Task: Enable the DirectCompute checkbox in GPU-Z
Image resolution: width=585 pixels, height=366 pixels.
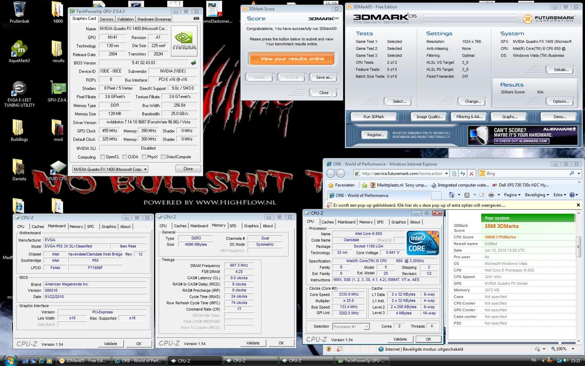Action: coord(163,157)
